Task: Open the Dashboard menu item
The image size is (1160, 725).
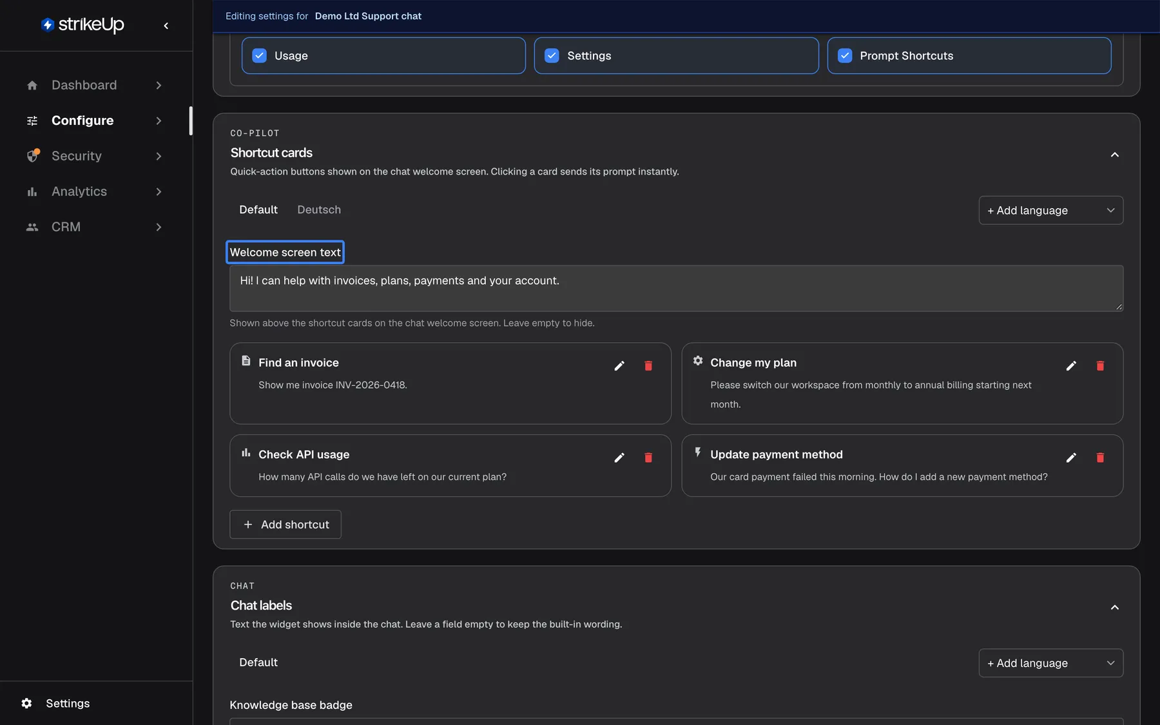Action: click(95, 85)
